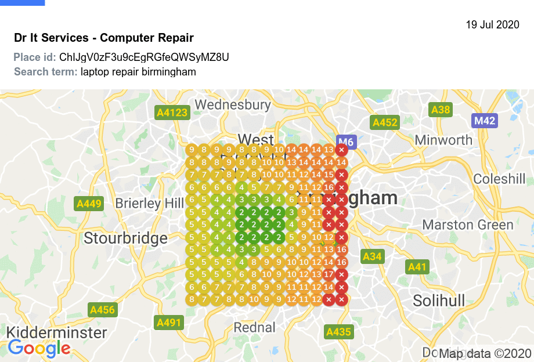The image size is (534, 362).
Task: Click the Wednesbury town label
Action: coord(233,105)
